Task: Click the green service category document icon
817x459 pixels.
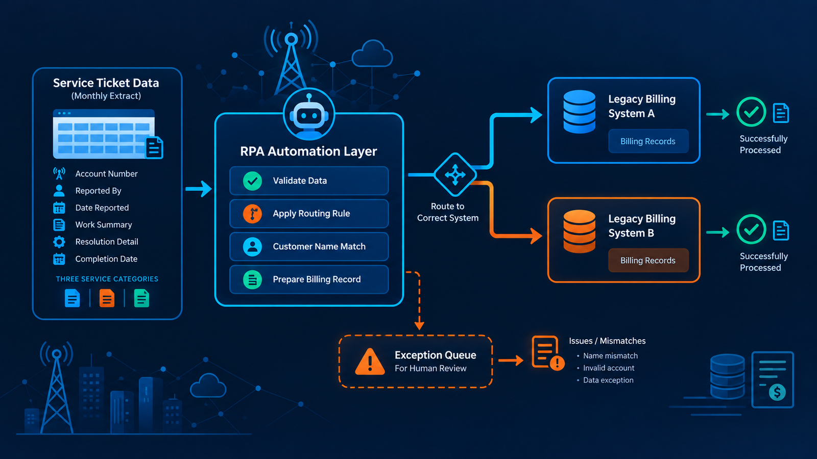Action: coord(141,298)
